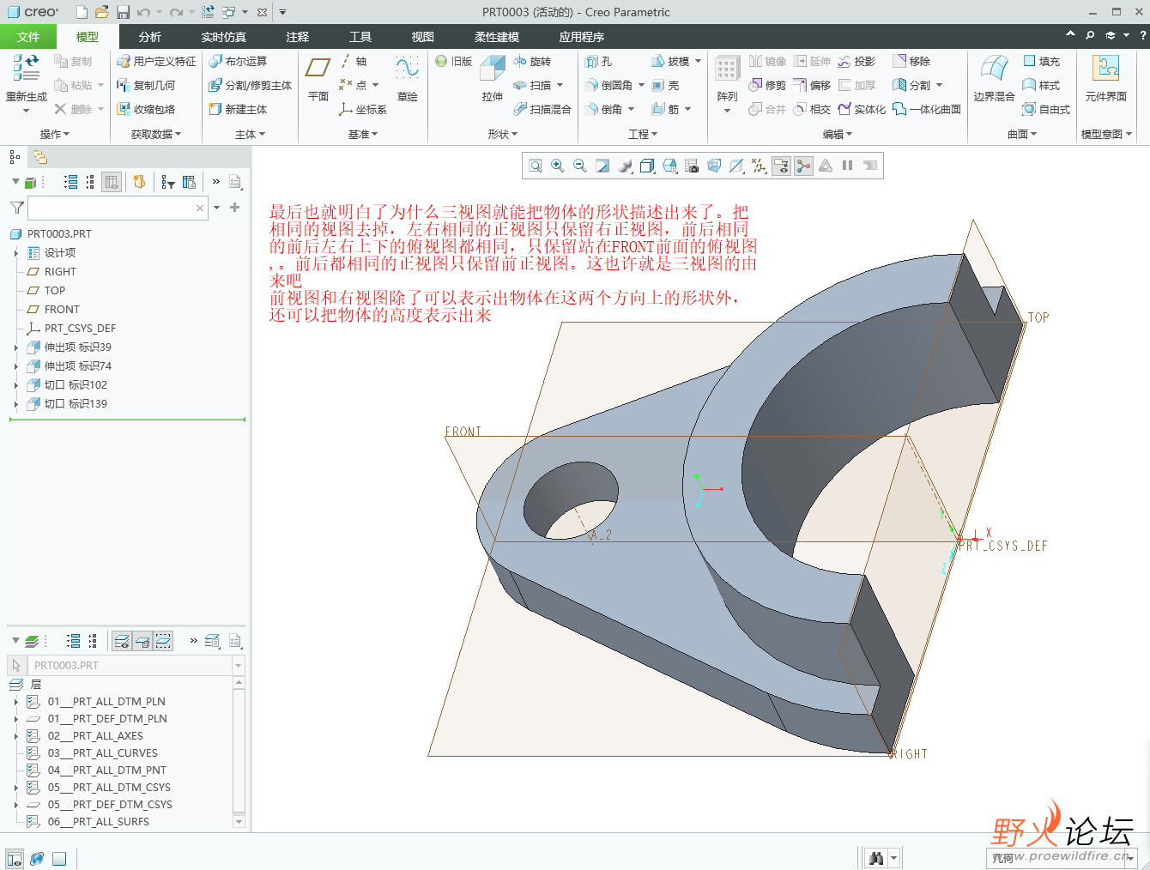Open the PRT0003.PRT layer model dropdown
This screenshot has height=870, width=1150.
238,665
